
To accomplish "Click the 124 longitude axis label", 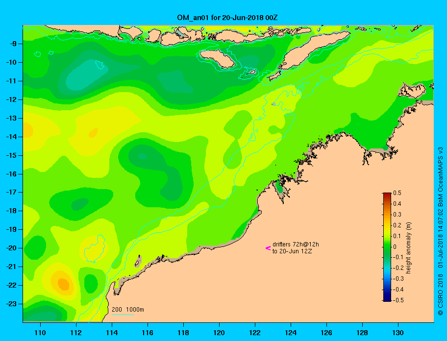I will [291, 333].
